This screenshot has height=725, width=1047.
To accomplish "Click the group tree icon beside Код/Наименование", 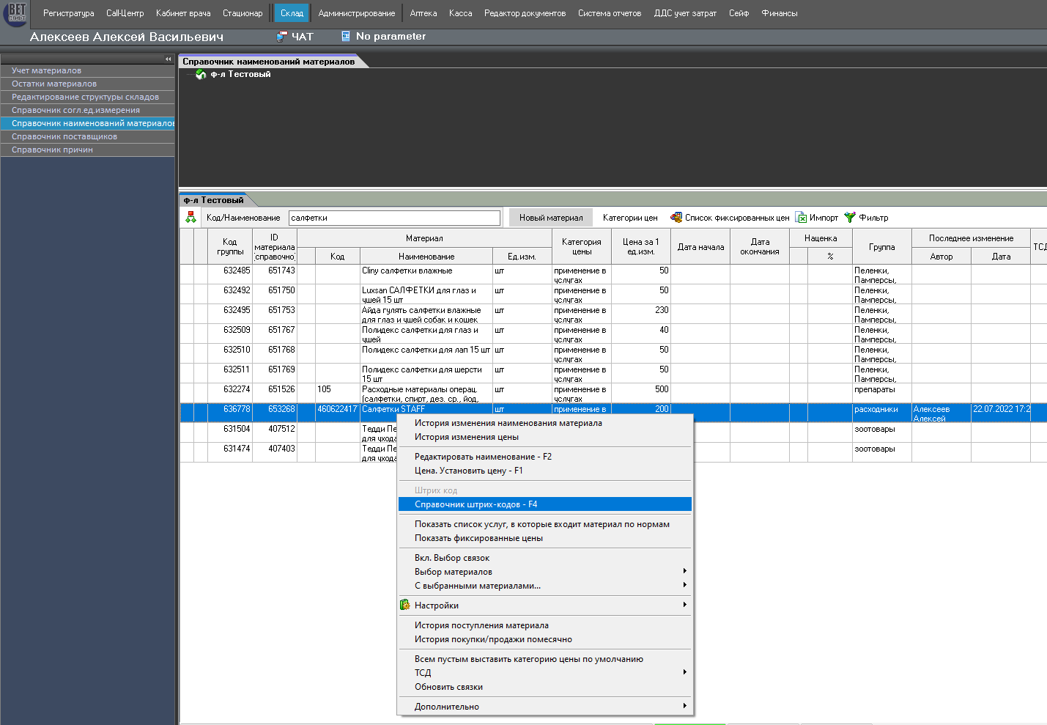I will [191, 218].
